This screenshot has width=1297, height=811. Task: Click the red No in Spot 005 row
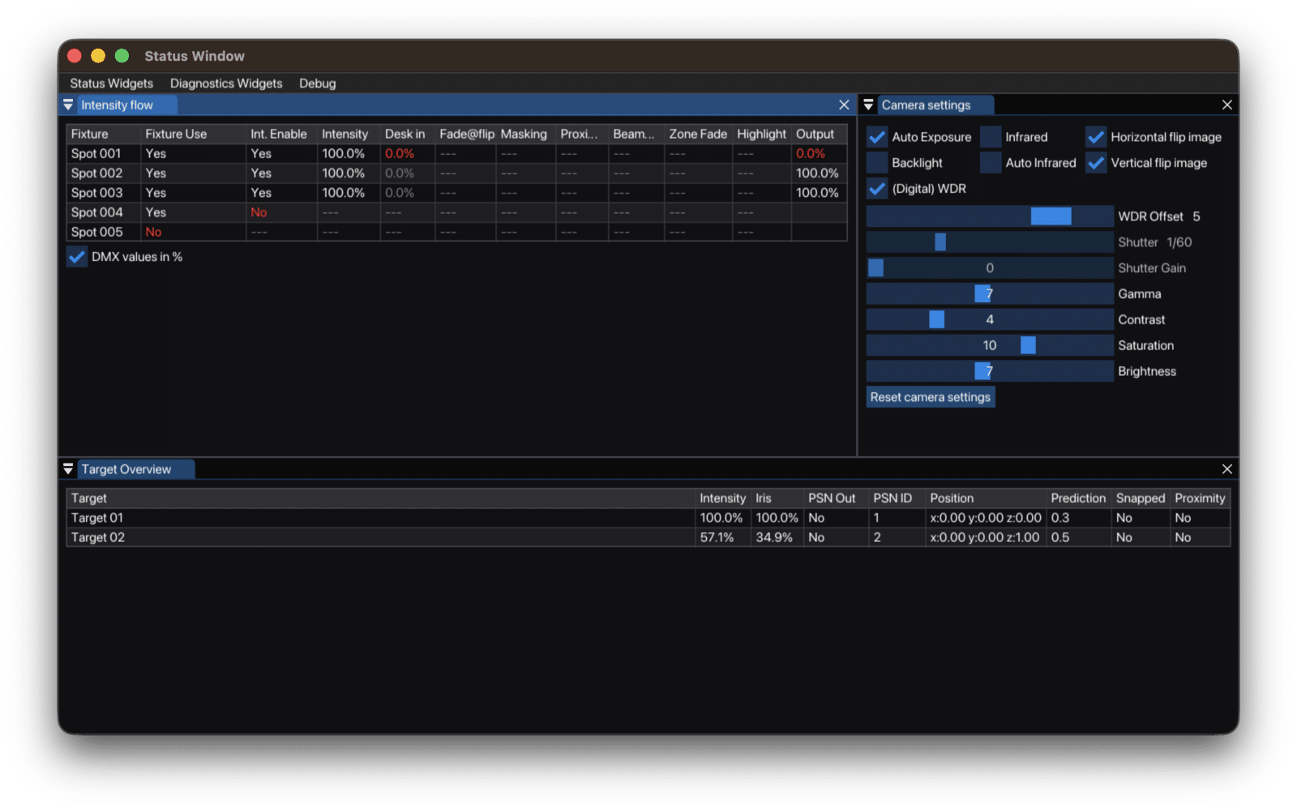click(x=153, y=232)
